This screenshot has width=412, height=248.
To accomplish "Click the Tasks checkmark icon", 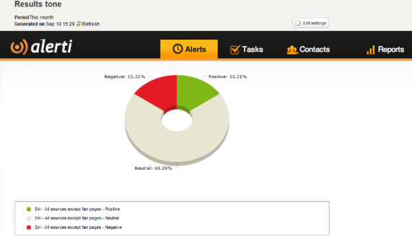I will [x=235, y=49].
